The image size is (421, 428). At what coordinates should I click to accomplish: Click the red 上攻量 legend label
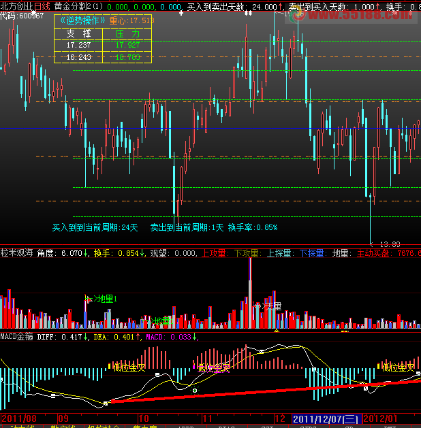click(x=214, y=253)
